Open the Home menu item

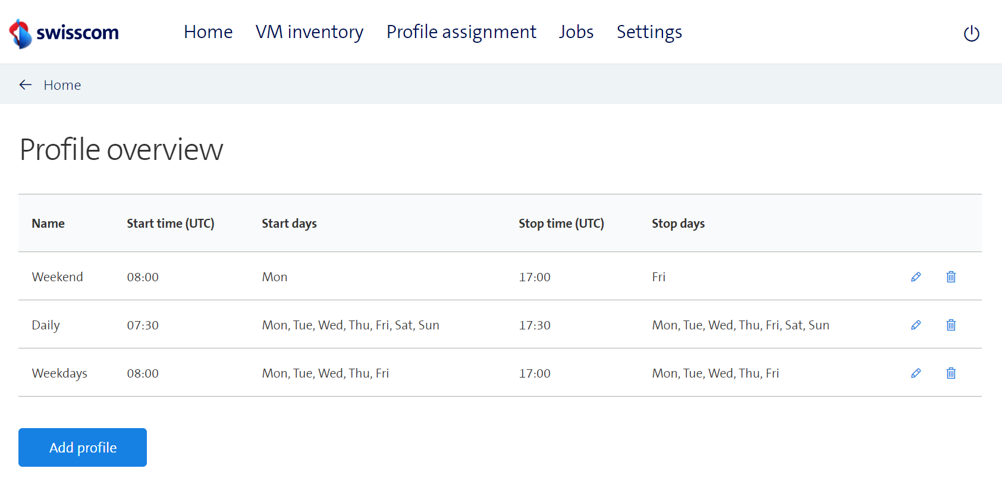click(208, 32)
